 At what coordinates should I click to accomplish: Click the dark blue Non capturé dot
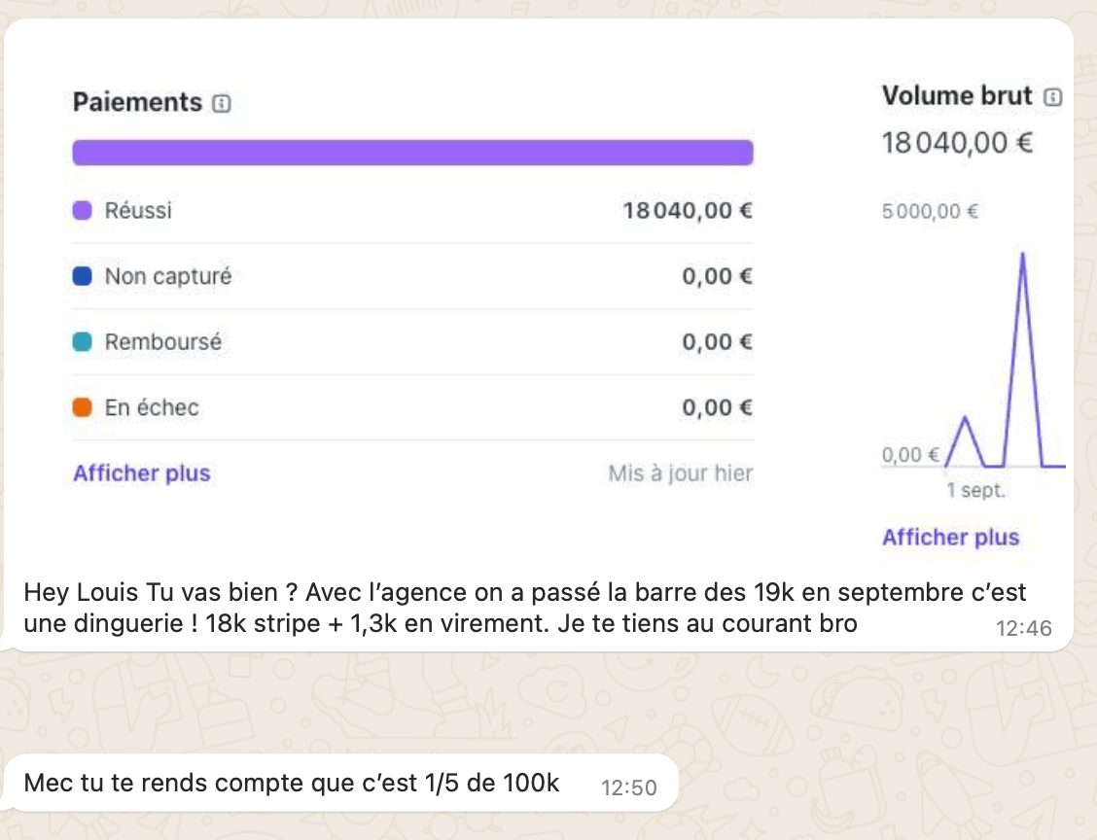[83, 276]
